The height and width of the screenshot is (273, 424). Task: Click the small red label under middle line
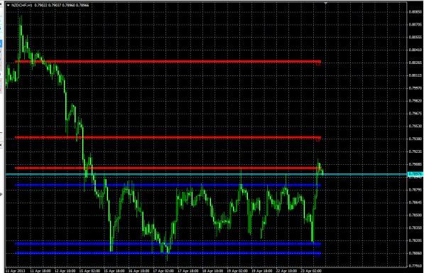pyautogui.click(x=319, y=140)
